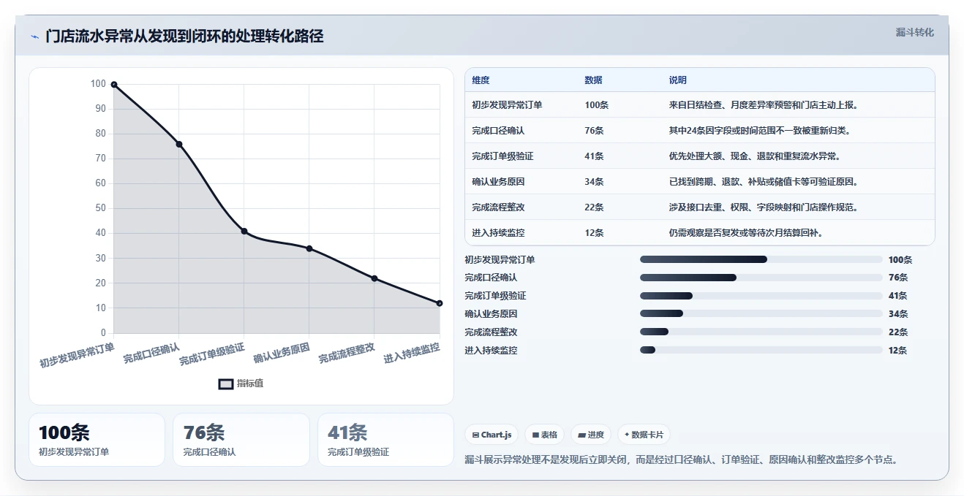
Task: Click progress bar for 进入持续监控
Action: point(761,350)
